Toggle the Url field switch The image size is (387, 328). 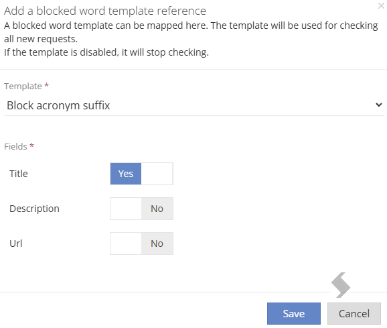tap(141, 243)
